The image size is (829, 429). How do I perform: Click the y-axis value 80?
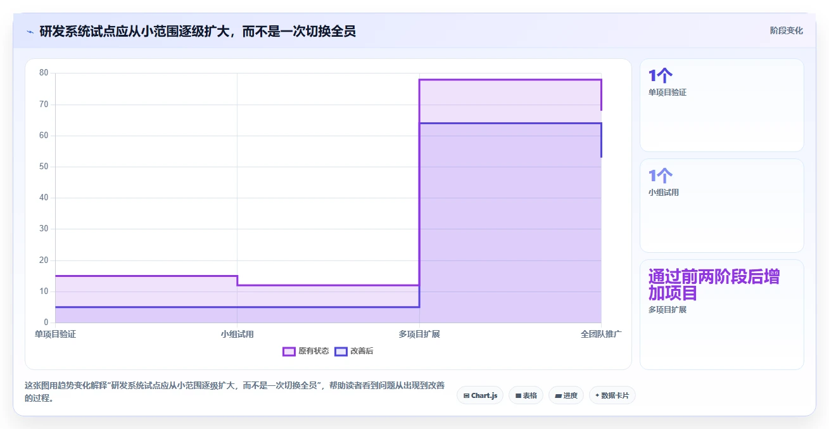(x=44, y=73)
